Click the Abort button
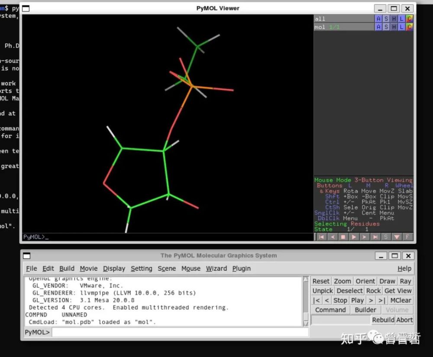 point(404,320)
